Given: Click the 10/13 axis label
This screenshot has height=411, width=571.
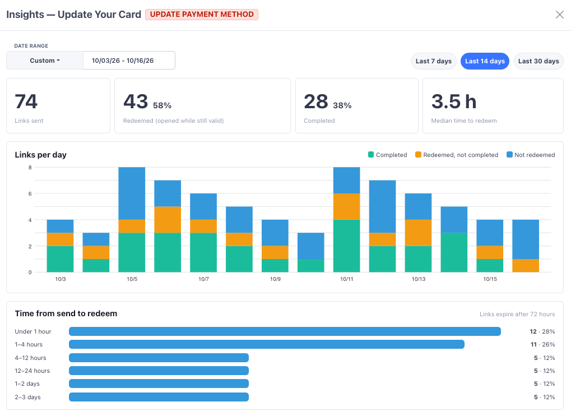Looking at the screenshot, I should pyautogui.click(x=418, y=279).
